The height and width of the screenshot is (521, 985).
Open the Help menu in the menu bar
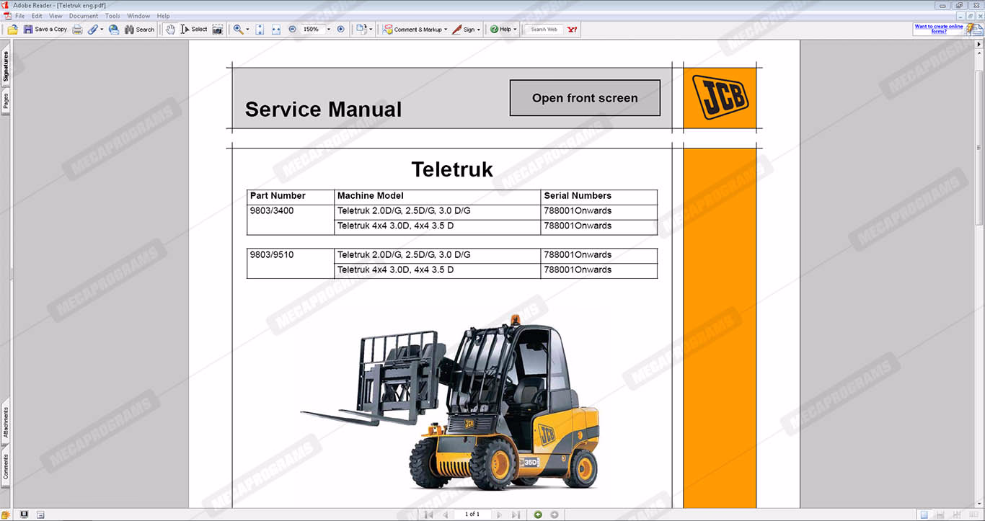coord(164,16)
